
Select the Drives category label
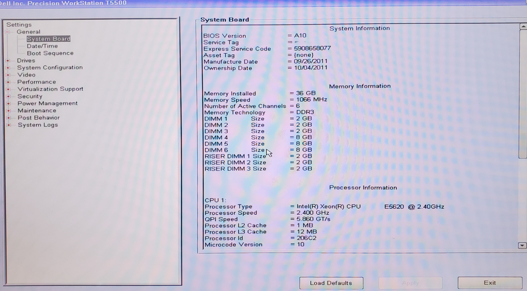point(26,60)
